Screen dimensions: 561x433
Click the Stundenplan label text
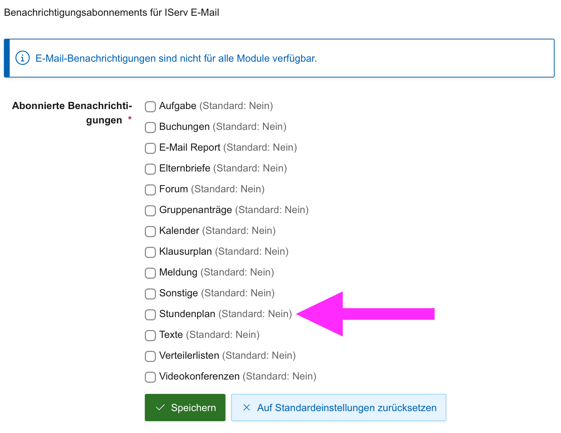click(187, 314)
